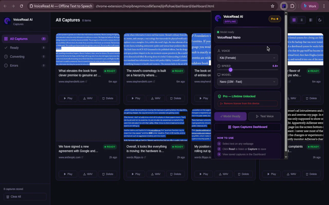
Task: Play the 'What elevates the book' capture
Action: 68,98
